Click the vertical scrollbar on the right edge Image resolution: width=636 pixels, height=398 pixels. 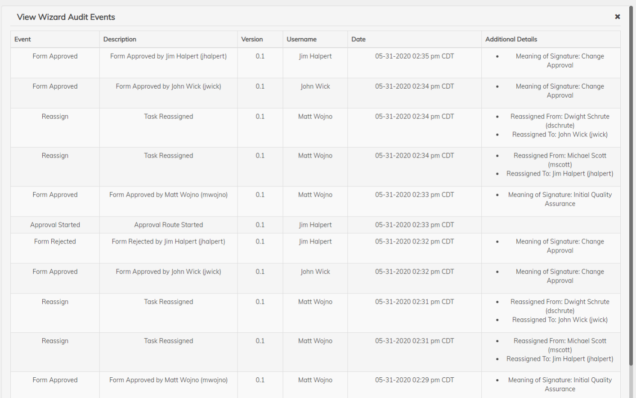tap(631, 180)
